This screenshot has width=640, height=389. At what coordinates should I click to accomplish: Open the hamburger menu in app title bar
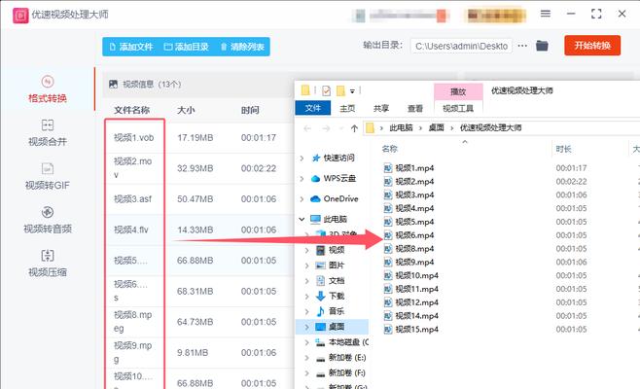546,14
